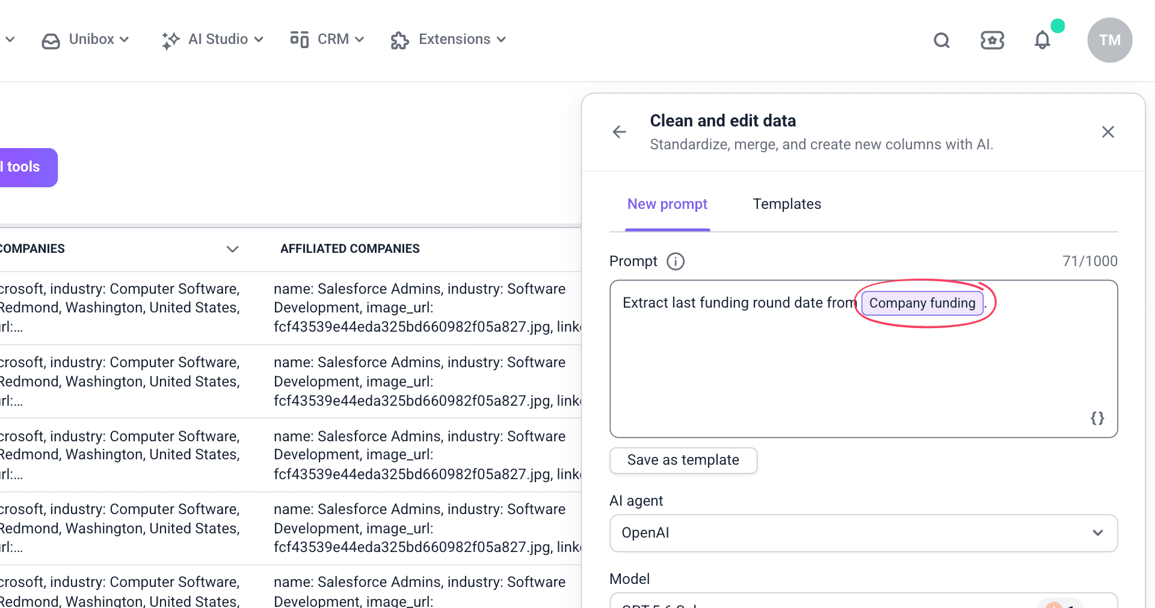Open notifications bell
The image size is (1155, 608).
[1043, 40]
